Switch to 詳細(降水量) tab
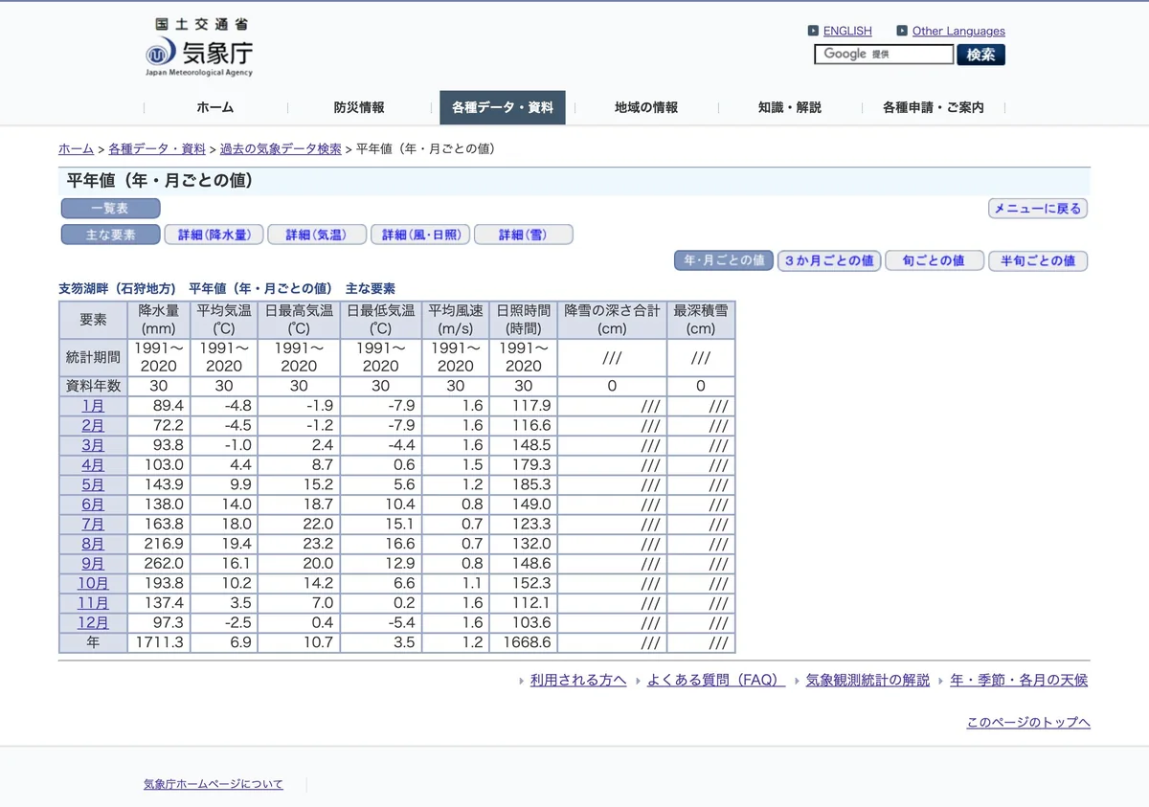The height and width of the screenshot is (807, 1149). pos(214,235)
